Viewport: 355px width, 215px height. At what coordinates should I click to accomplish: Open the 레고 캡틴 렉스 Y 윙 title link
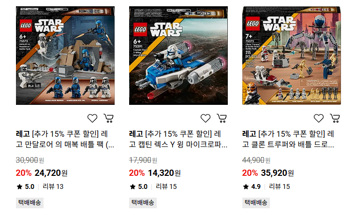[178, 139]
